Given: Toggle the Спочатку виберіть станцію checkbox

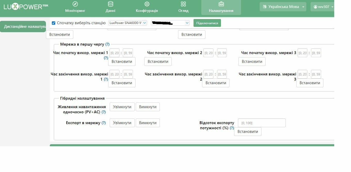Looking at the screenshot, I should click(x=54, y=23).
